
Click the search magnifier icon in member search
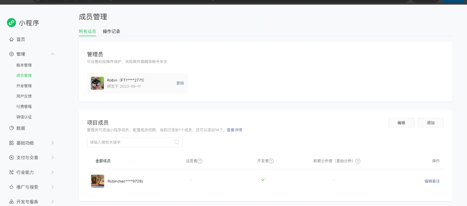coord(177,142)
